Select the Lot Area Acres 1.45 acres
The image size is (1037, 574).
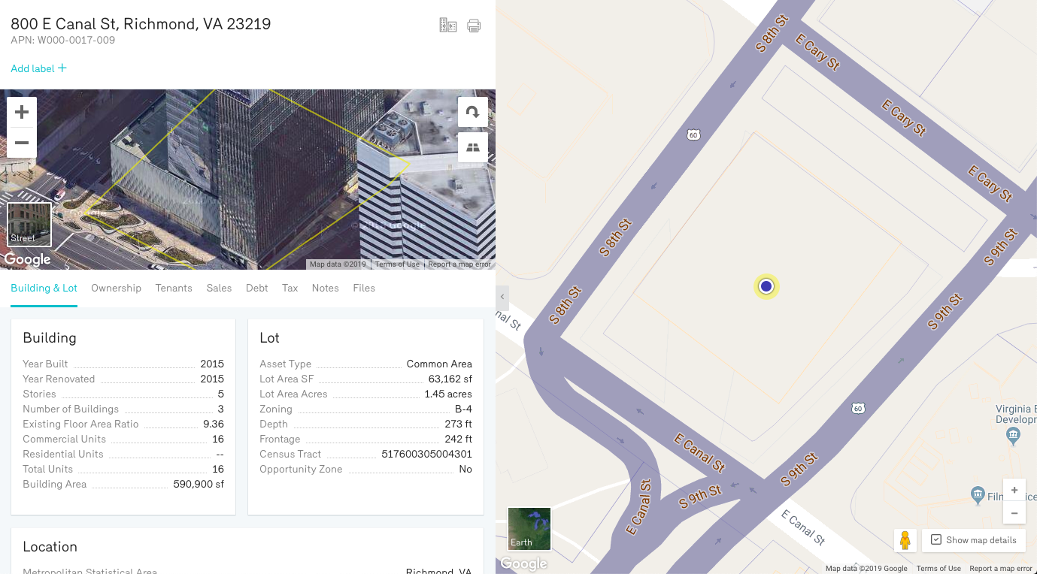click(x=448, y=394)
